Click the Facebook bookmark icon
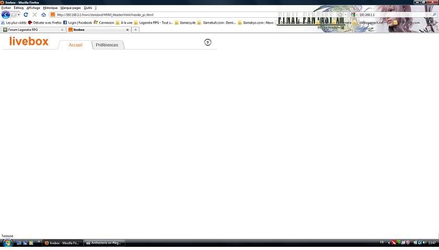 65,22
